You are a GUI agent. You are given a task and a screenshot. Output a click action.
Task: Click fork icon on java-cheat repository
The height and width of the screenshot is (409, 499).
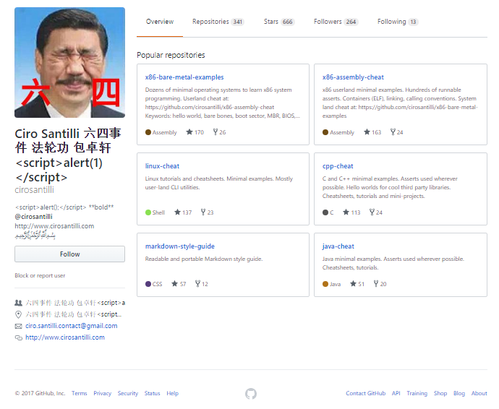pos(375,284)
